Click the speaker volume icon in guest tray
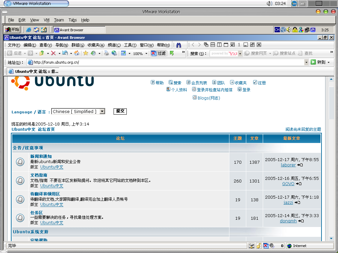 pyautogui.click(x=289, y=30)
